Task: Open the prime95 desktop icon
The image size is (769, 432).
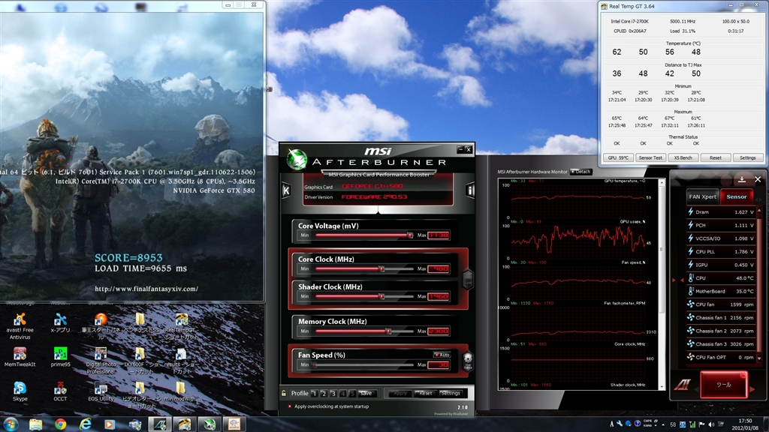Action: [x=60, y=358]
